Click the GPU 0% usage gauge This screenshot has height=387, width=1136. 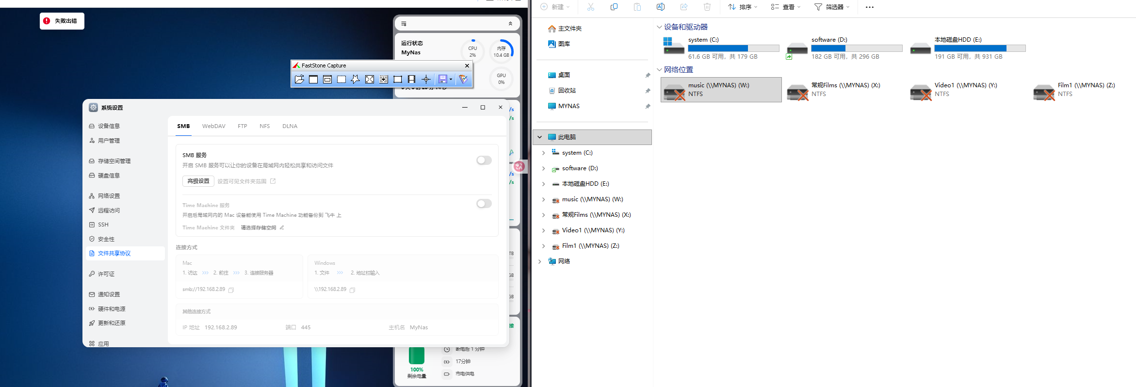coord(502,79)
